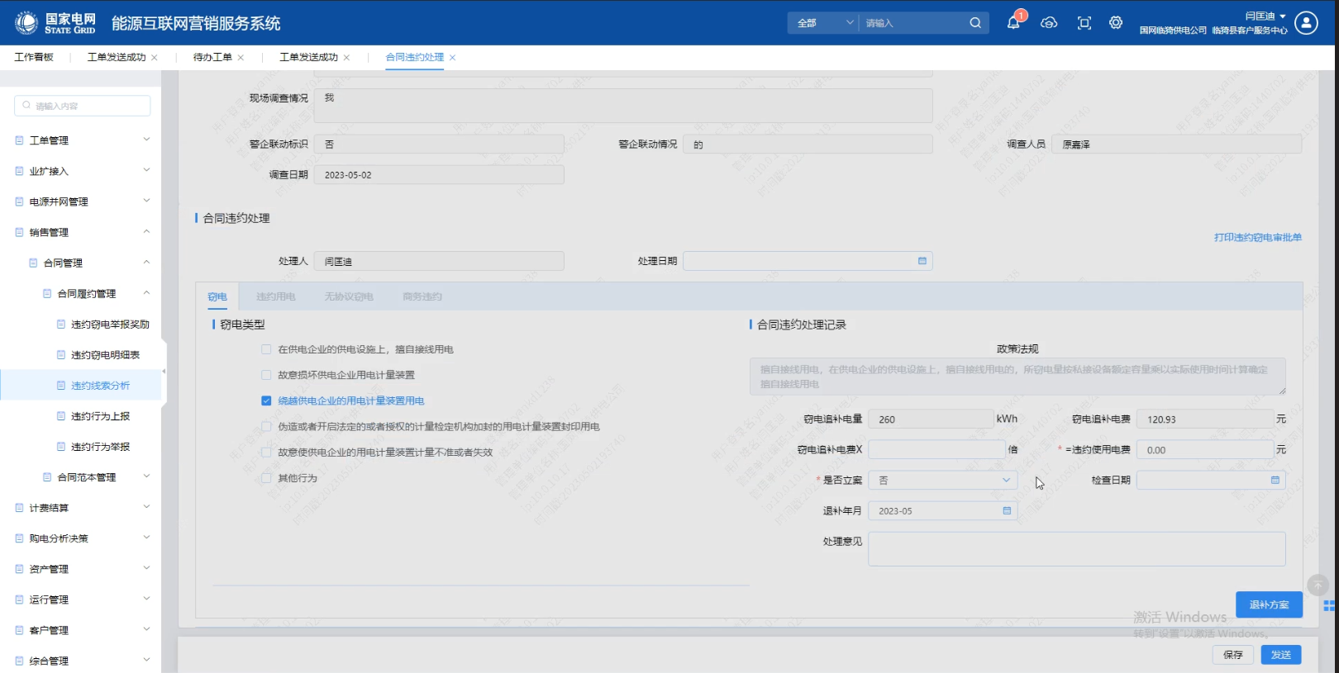This screenshot has width=1339, height=673.
Task: Click the notification bell icon
Action: click(1013, 23)
